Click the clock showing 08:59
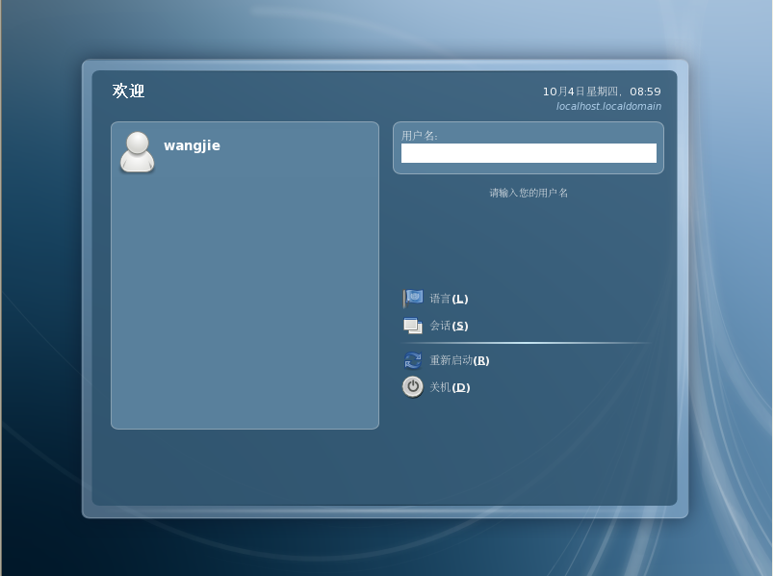774x576 pixels. [646, 92]
